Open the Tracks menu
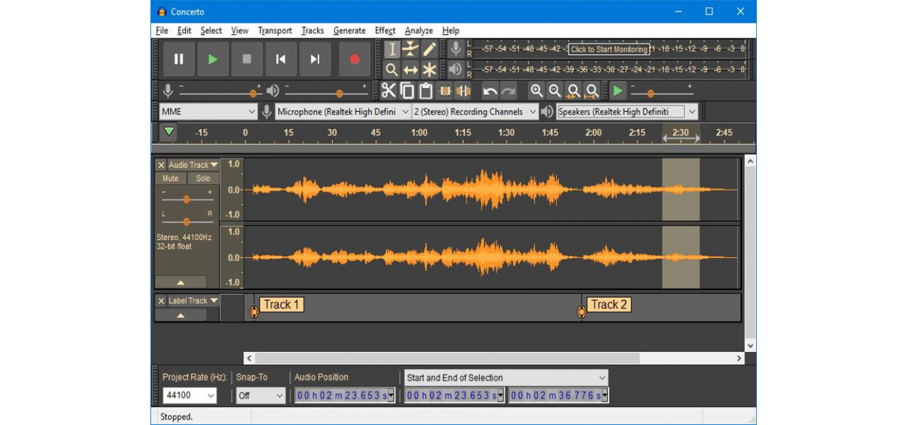908x425 pixels. click(312, 30)
